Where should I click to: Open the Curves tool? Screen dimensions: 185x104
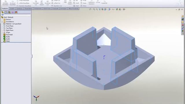[x=98, y=2]
